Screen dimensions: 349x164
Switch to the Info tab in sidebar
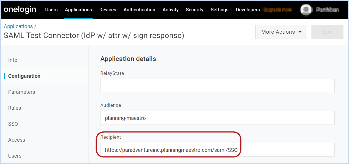point(13,60)
